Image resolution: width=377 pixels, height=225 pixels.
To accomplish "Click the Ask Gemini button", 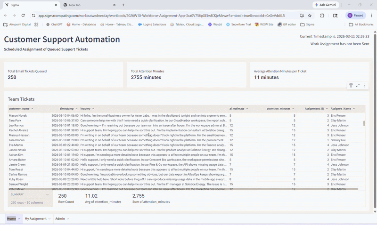I will 326,5.
